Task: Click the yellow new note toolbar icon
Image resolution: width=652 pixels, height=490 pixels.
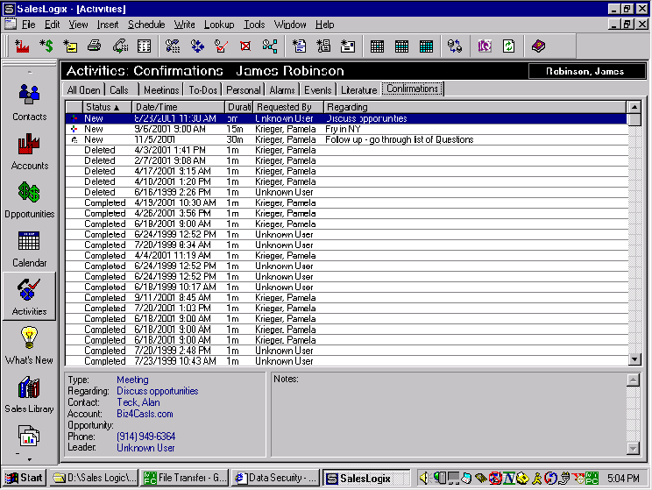Action: tap(70, 46)
